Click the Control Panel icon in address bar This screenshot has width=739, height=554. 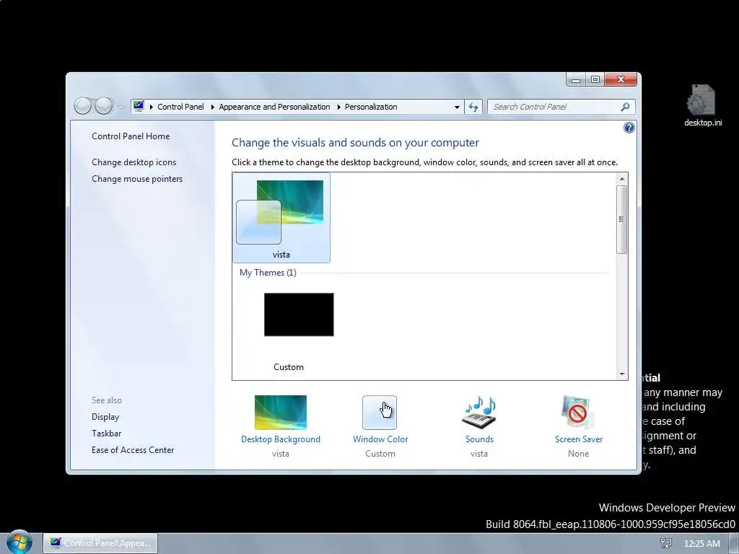tap(138, 107)
